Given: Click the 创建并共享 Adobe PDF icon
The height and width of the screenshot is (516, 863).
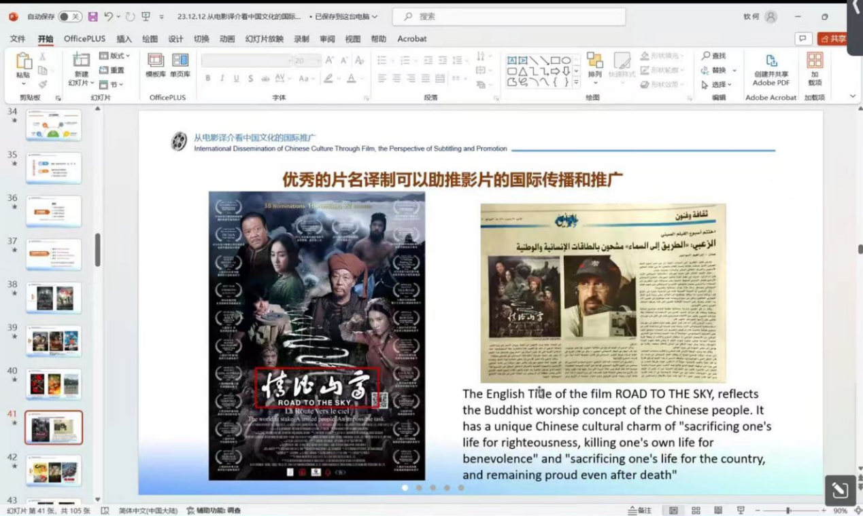Looking at the screenshot, I should 771,69.
